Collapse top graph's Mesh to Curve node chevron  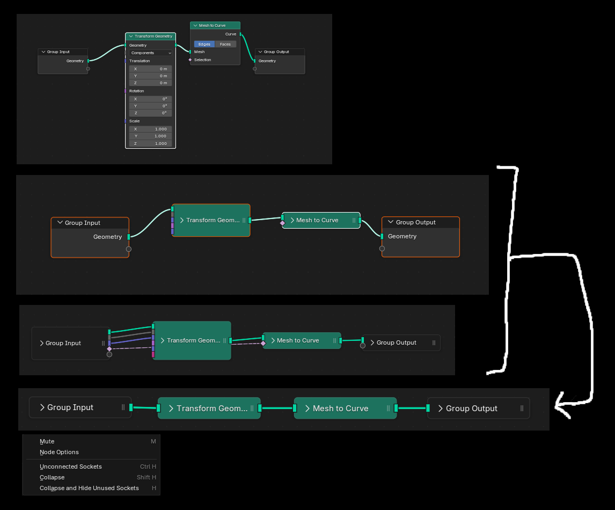195,26
